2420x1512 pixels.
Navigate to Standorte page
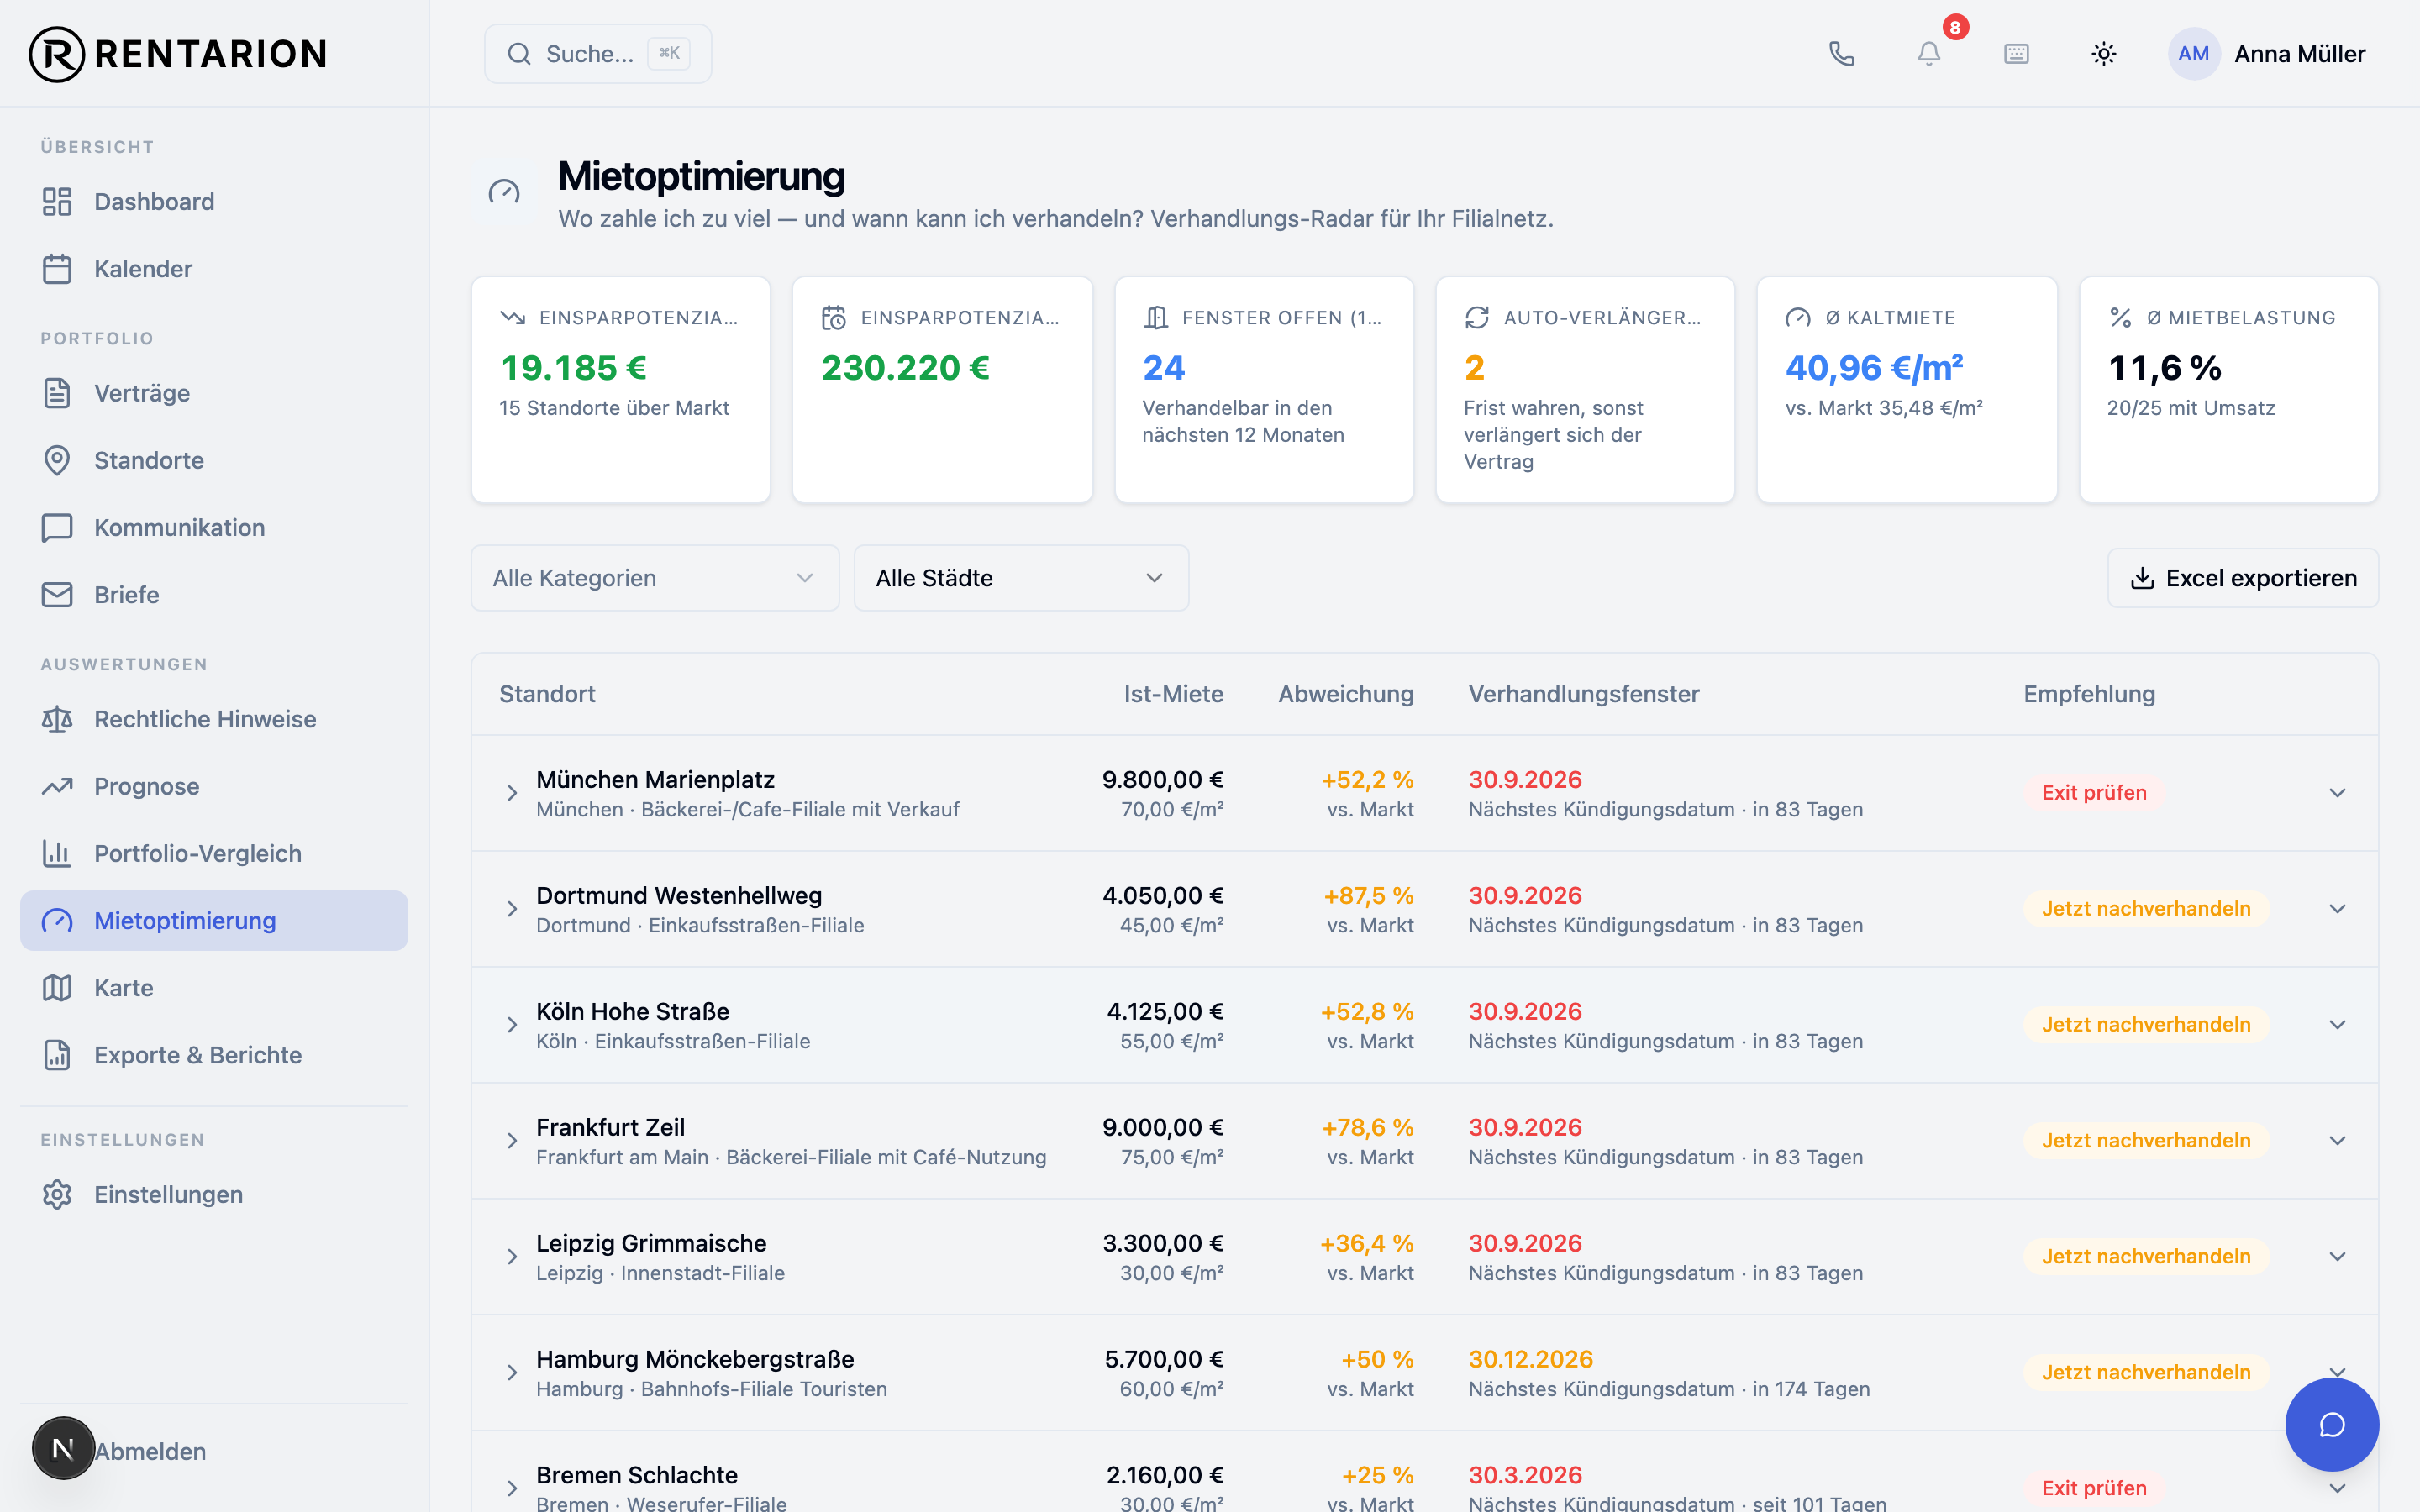(214, 460)
